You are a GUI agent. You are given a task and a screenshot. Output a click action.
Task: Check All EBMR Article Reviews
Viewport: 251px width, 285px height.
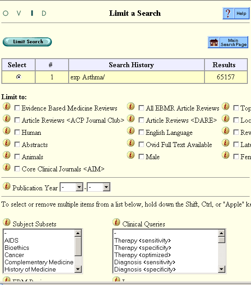point(141,108)
